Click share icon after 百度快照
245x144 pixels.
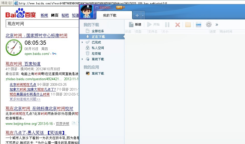pos(74,123)
